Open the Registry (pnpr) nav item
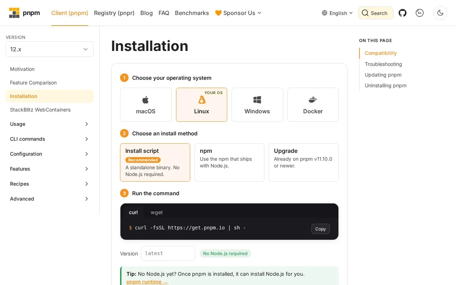 [114, 13]
